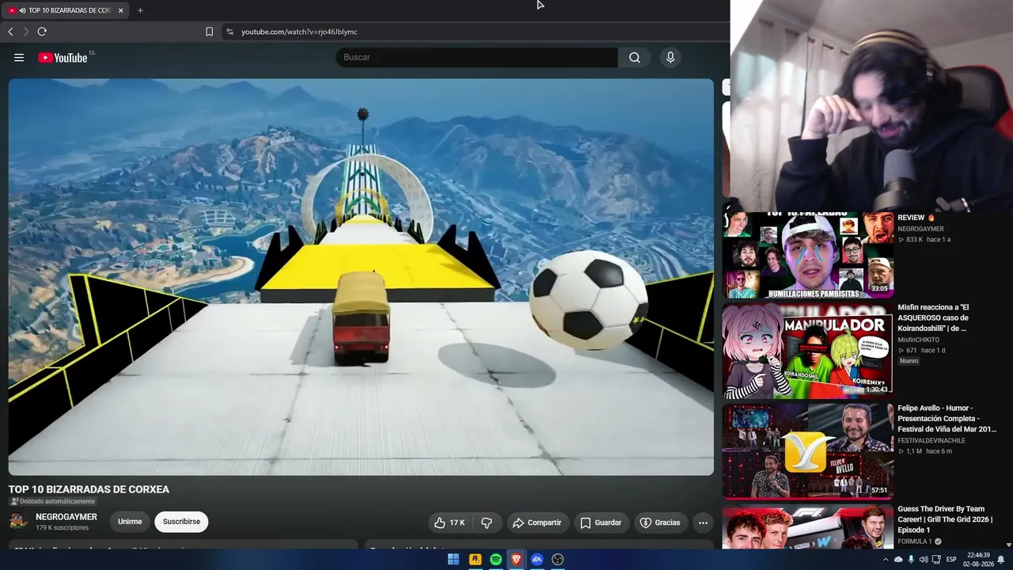Open the notifications bell in taskbar

coord(1001,560)
